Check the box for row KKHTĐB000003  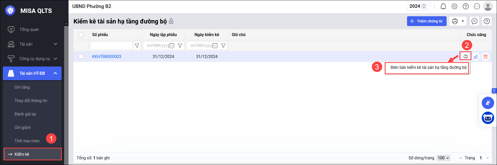pos(81,56)
